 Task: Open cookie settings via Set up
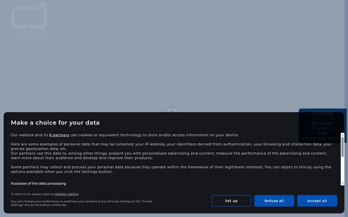231,201
